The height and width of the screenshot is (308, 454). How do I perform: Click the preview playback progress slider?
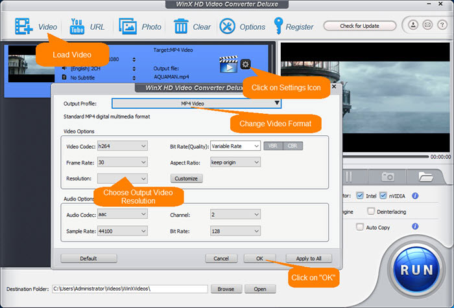[385, 157]
